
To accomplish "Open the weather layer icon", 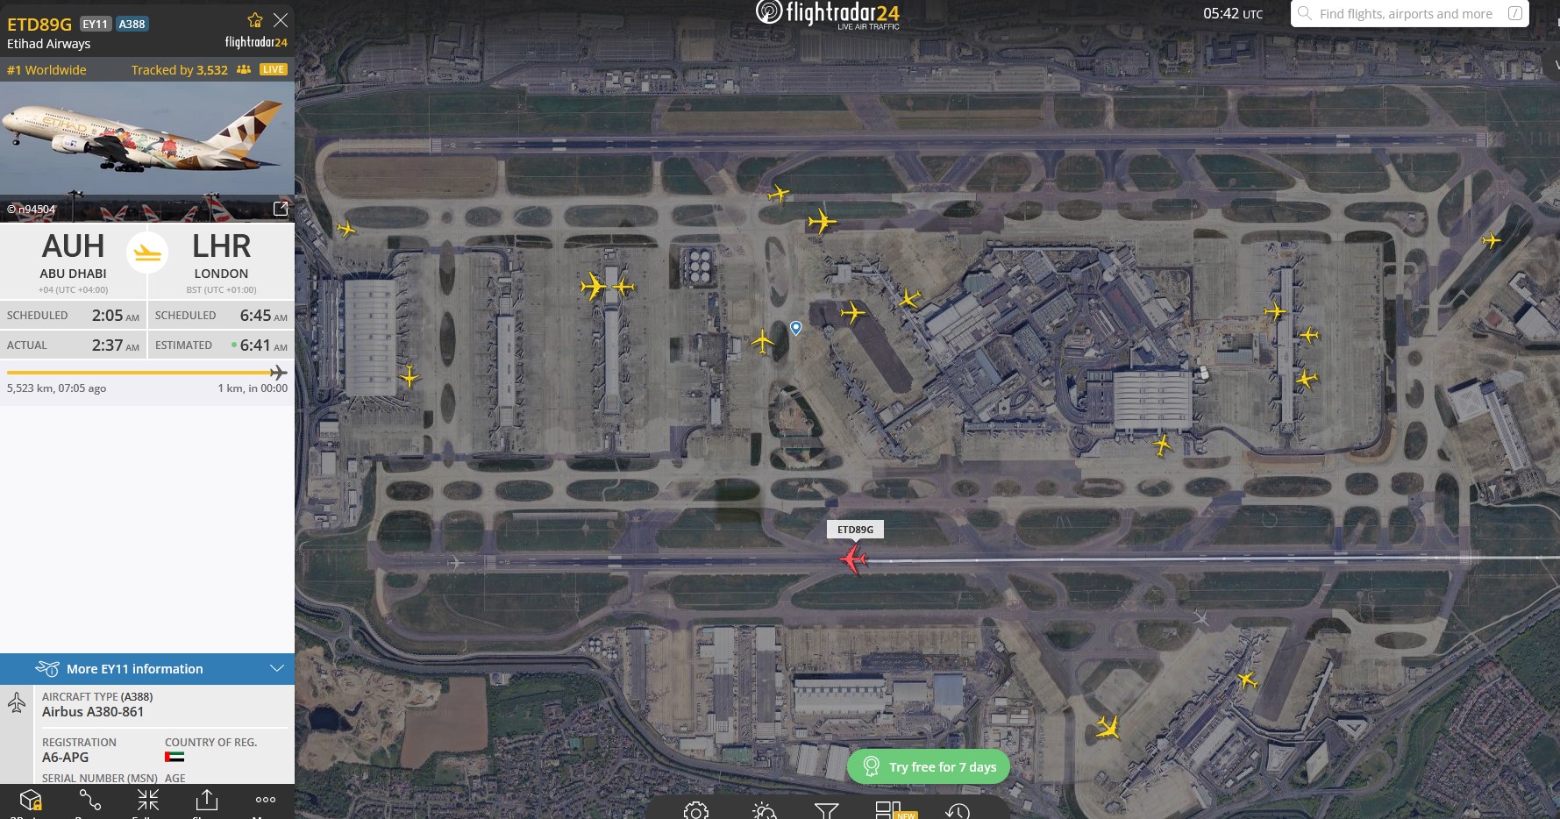I will (764, 811).
